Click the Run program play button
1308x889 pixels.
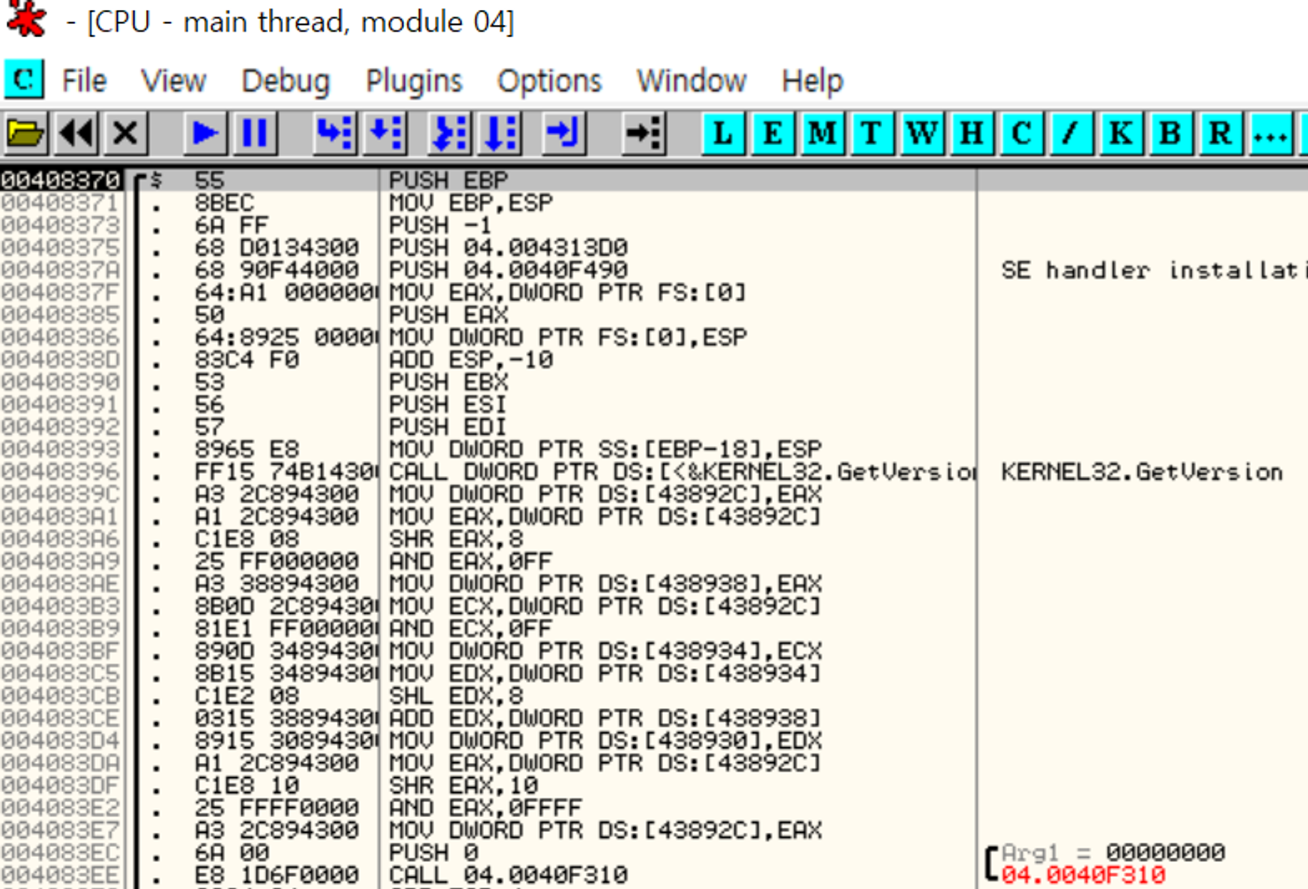point(205,134)
